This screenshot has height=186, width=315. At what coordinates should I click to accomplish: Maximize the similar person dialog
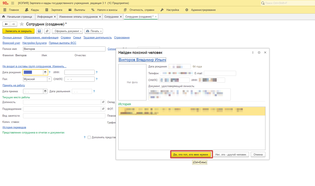pyautogui.click(x=259, y=53)
